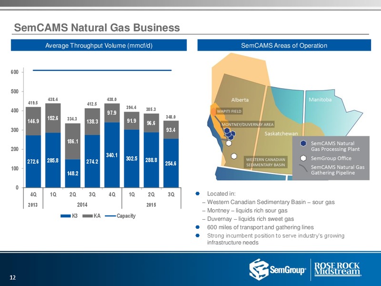Click the 272.6 K3 bar value

33,162
